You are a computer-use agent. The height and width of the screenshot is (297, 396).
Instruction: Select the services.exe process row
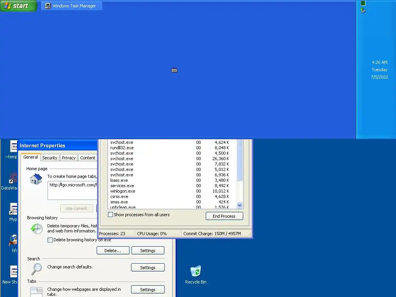172,186
